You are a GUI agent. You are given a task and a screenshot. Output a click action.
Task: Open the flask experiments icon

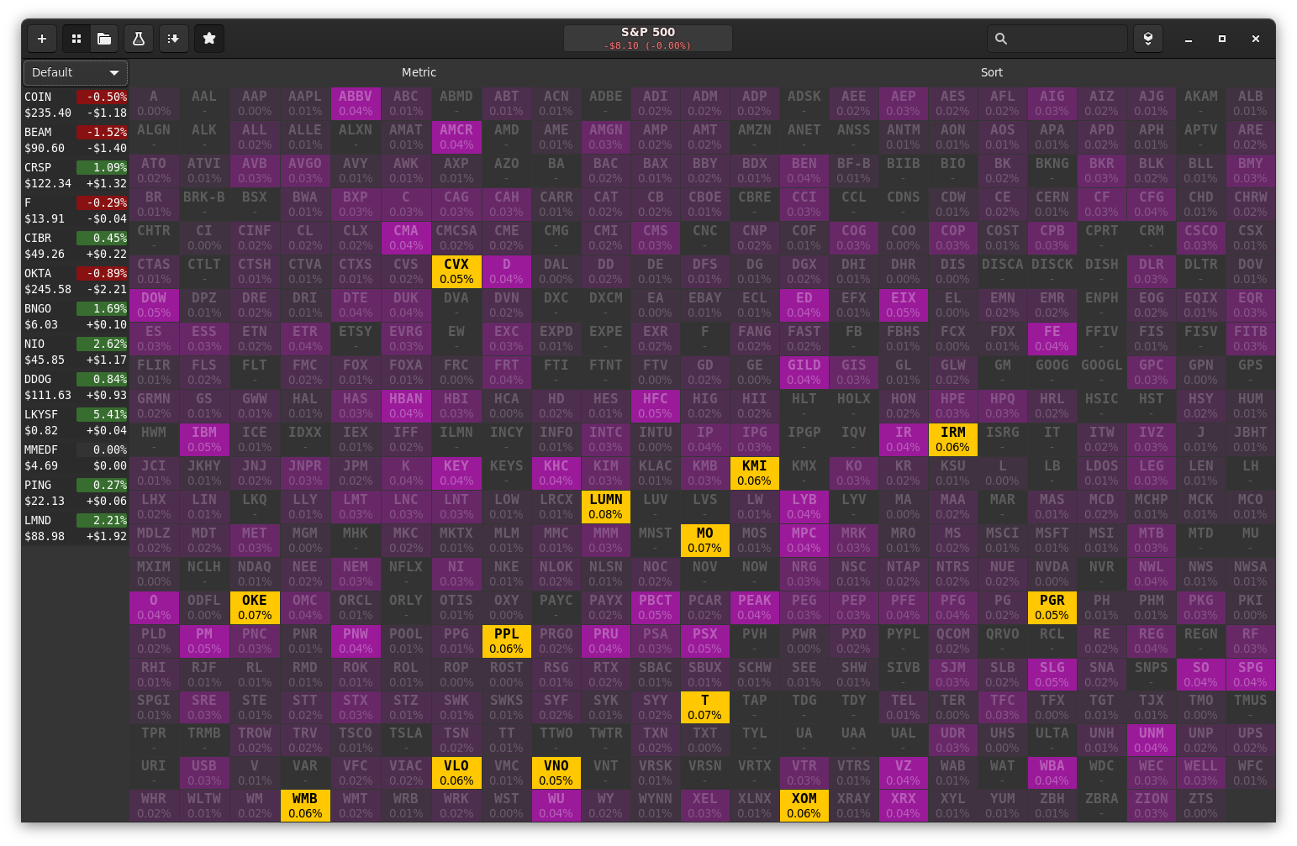(x=139, y=39)
